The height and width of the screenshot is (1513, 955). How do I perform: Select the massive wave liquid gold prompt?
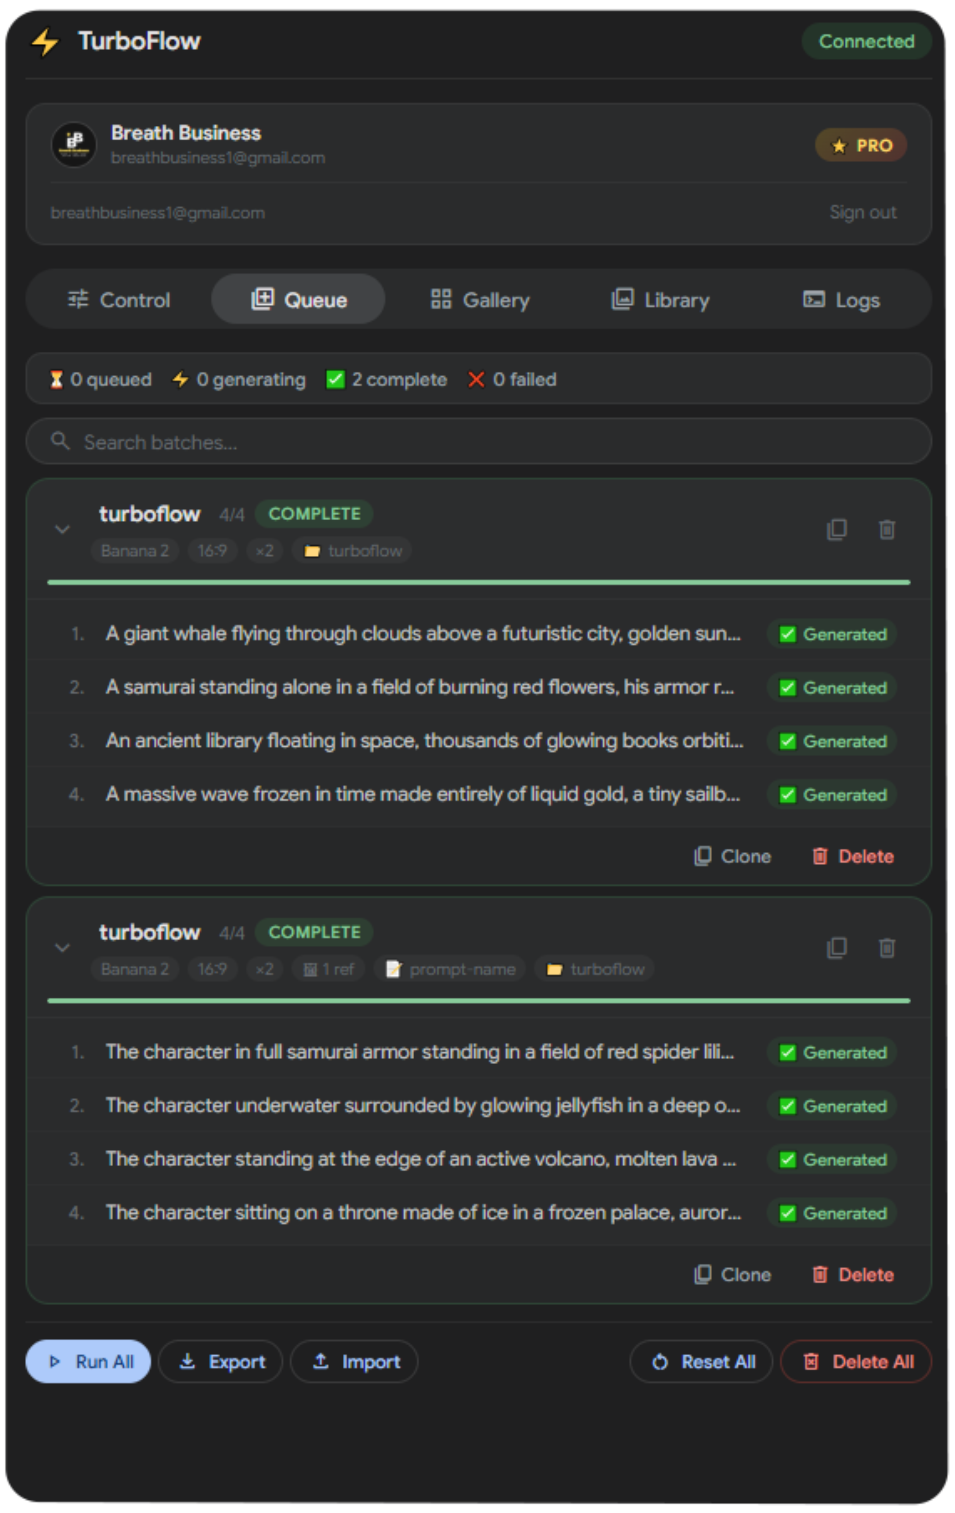click(x=423, y=794)
